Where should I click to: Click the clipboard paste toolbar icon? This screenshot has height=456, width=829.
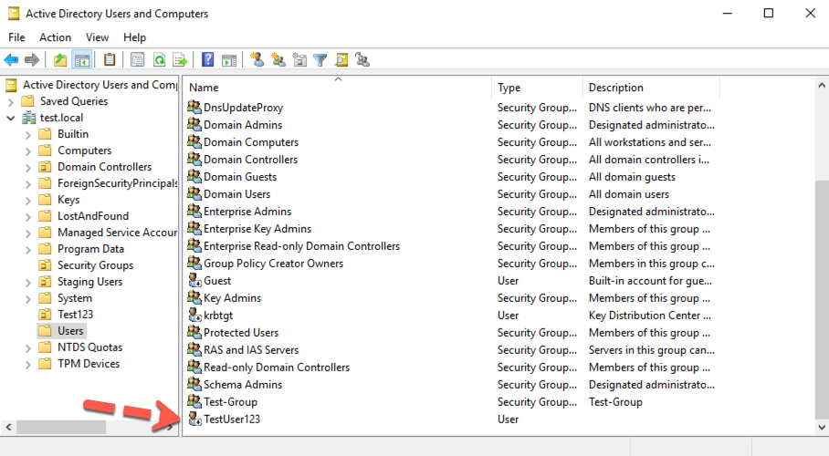click(110, 59)
